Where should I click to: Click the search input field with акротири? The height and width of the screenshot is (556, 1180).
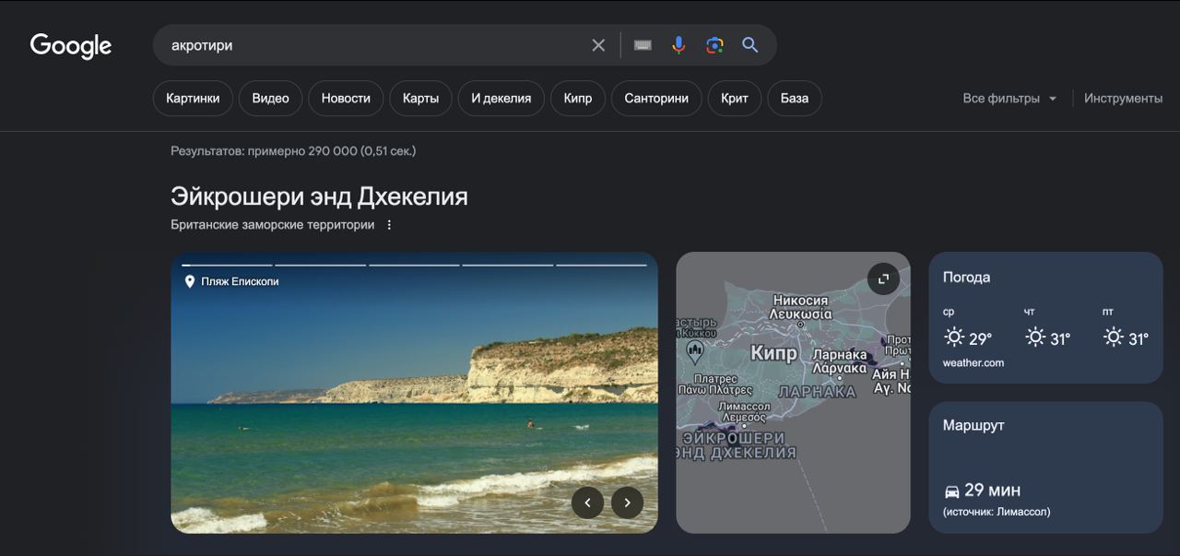pos(369,45)
